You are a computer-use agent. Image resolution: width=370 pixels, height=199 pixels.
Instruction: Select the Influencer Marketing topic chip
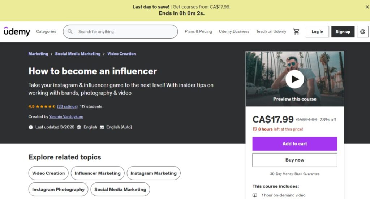pyautogui.click(x=98, y=173)
